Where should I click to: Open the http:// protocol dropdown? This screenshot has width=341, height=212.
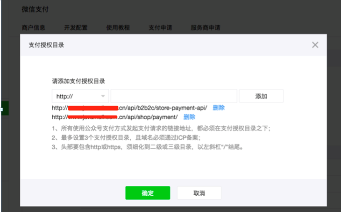point(80,96)
